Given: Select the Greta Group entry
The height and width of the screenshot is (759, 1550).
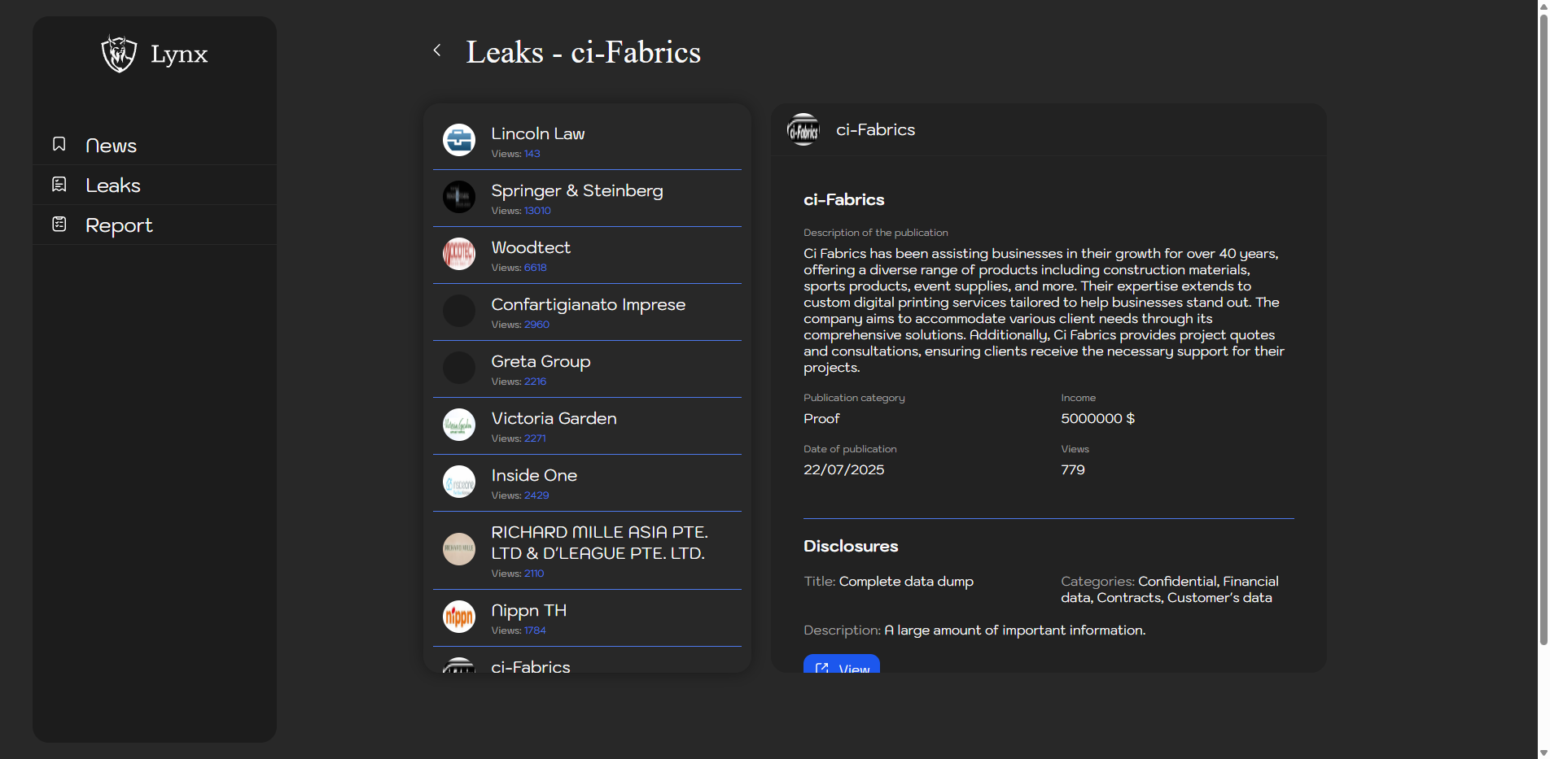Looking at the screenshot, I should pyautogui.click(x=541, y=362).
